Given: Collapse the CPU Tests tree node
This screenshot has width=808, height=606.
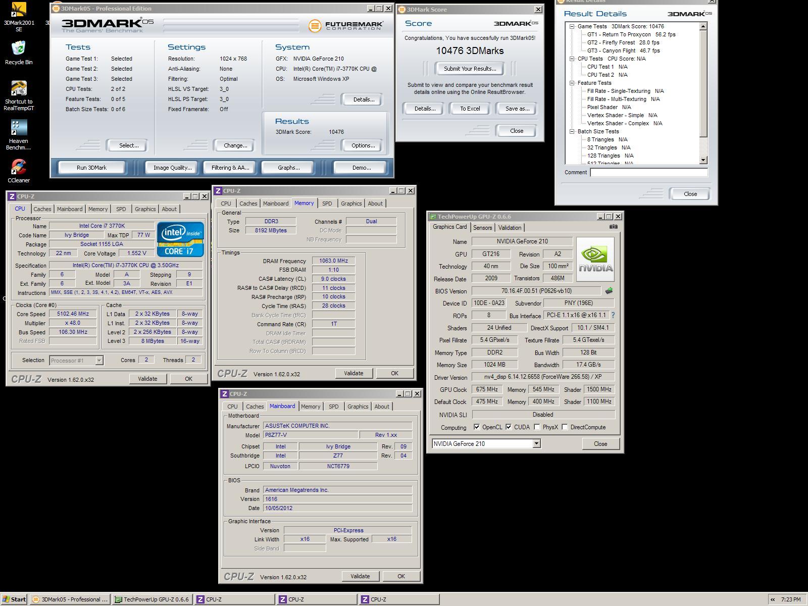Looking at the screenshot, I should point(572,59).
